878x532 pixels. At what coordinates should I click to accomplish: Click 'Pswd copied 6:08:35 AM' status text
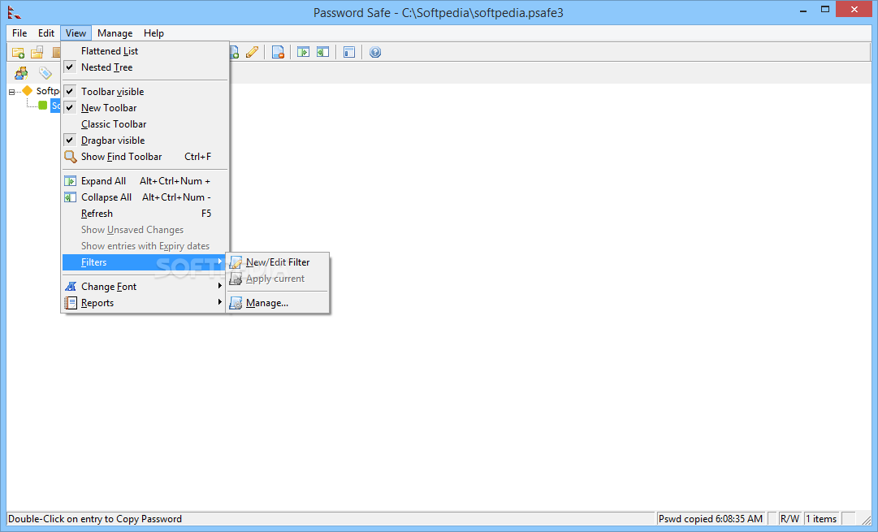pos(710,518)
